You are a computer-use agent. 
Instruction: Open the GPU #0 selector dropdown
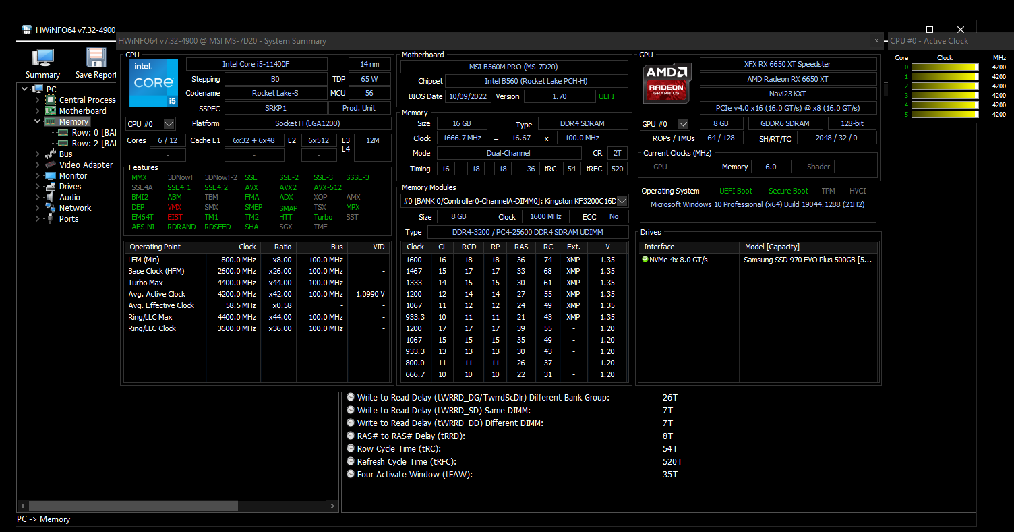tap(683, 124)
